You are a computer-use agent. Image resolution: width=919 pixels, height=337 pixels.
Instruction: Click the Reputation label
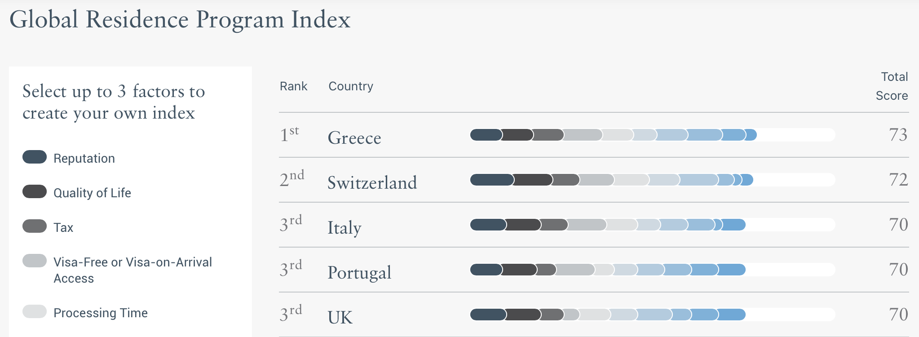coord(84,158)
